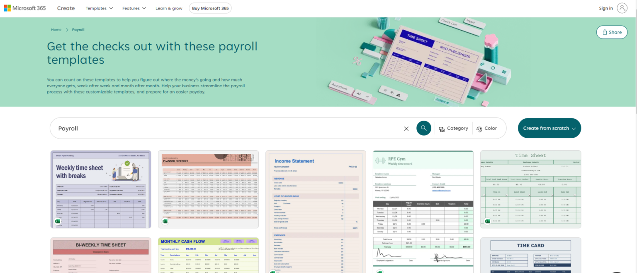The width and height of the screenshot is (637, 273).
Task: Click the Payroll breadcrumb label
Action: pos(78,29)
